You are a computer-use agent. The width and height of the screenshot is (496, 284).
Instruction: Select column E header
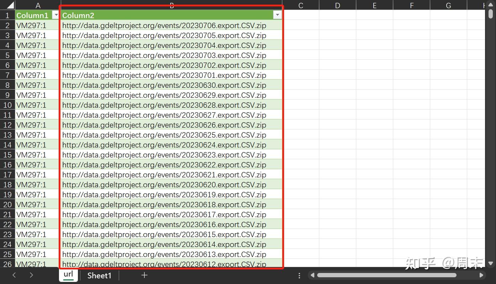click(374, 5)
